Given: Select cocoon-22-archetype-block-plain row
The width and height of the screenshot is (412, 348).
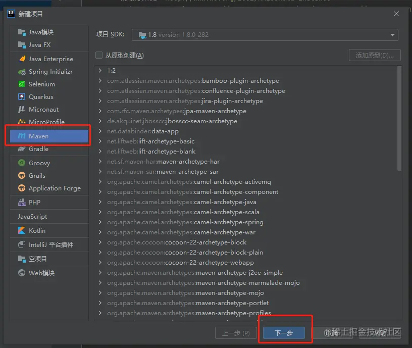Looking at the screenshot, I should [x=246, y=253].
